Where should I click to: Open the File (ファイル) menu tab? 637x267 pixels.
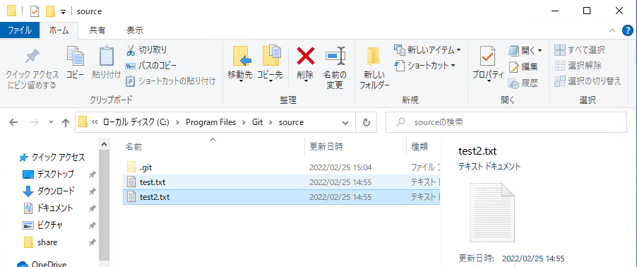pyautogui.click(x=20, y=30)
